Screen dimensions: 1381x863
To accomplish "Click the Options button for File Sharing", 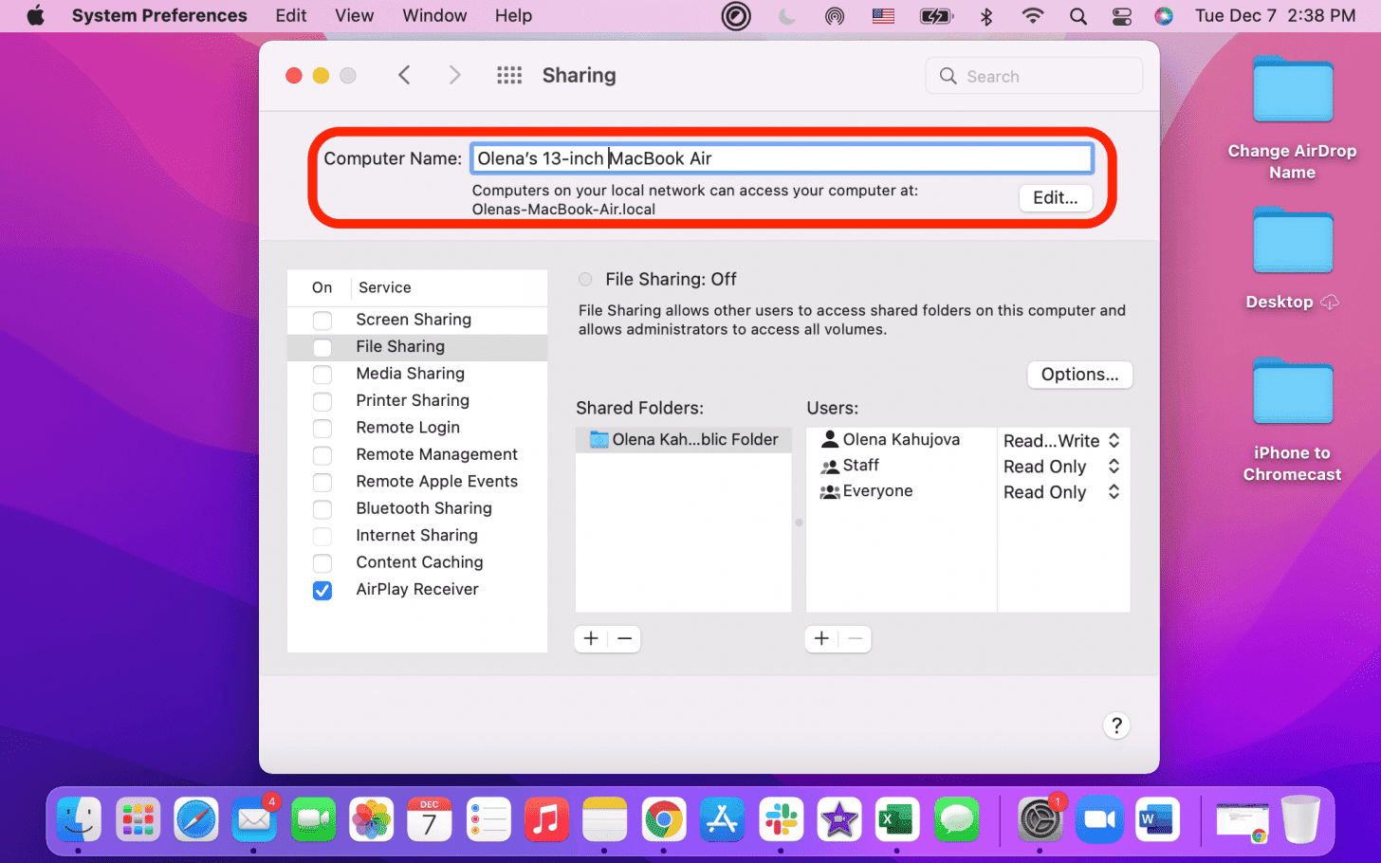I will [x=1079, y=375].
